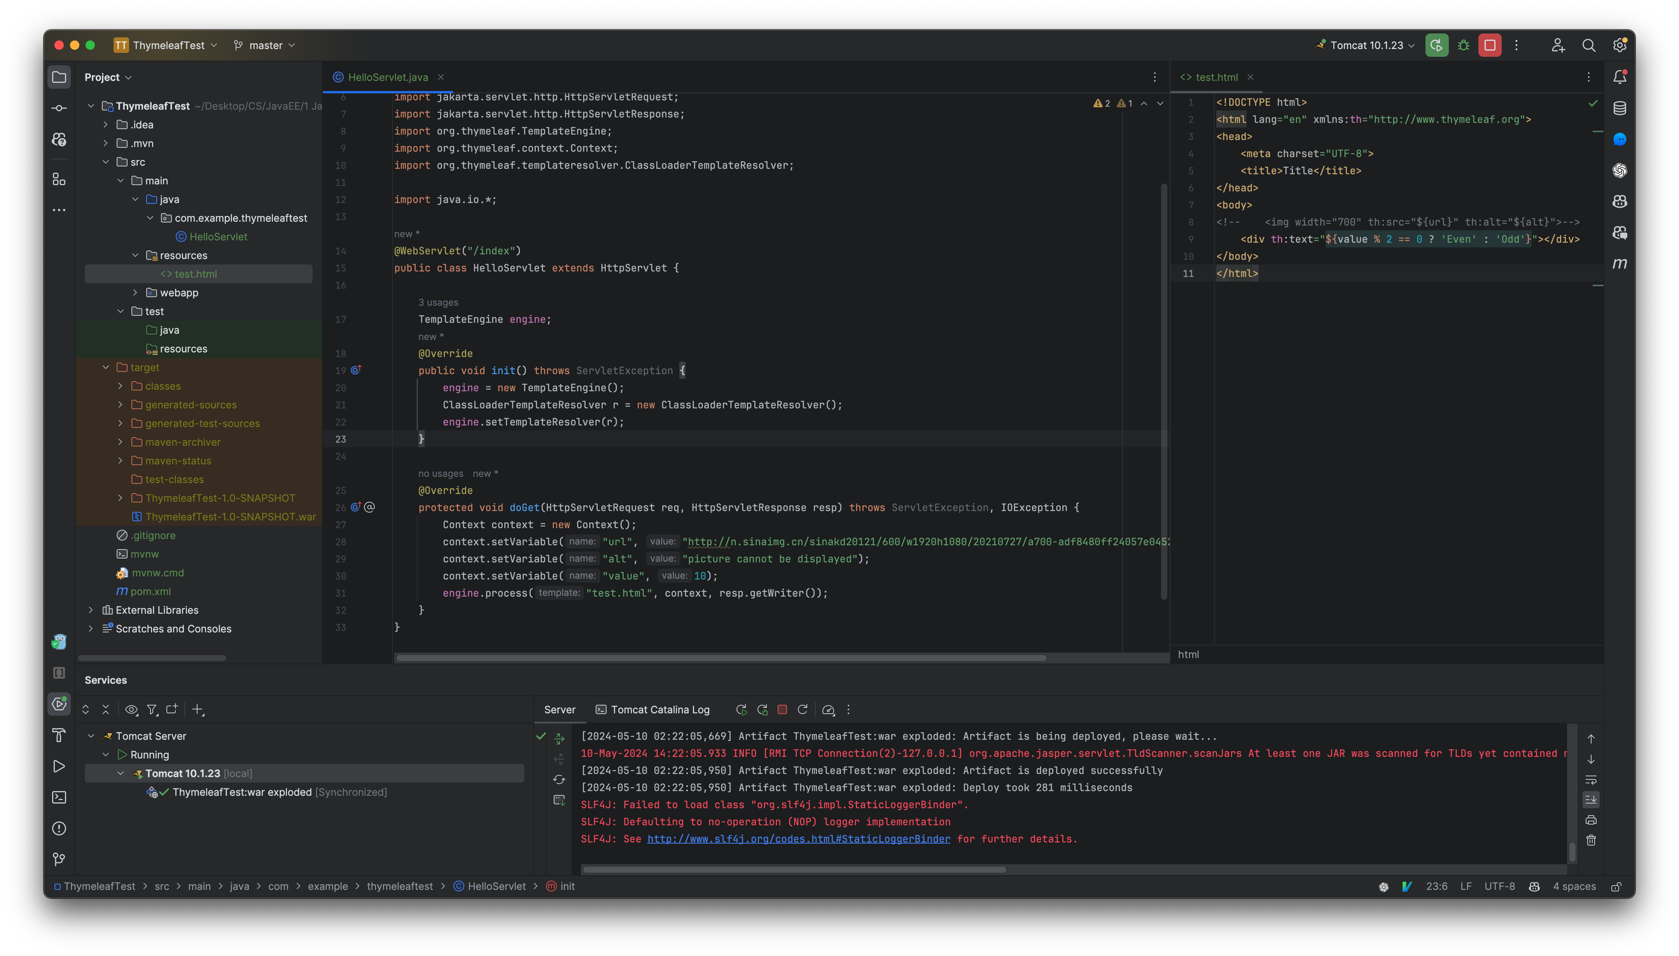Toggle the view options eye in Services toolbar

(131, 710)
